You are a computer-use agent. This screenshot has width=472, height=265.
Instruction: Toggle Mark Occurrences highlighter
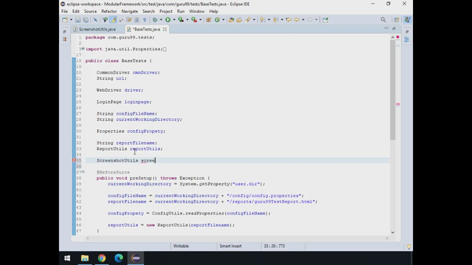tap(113, 20)
